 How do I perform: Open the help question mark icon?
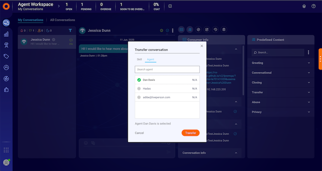click(x=313, y=6)
